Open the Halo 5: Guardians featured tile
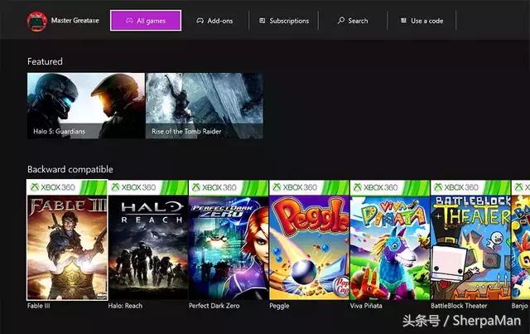 pyautogui.click(x=86, y=105)
